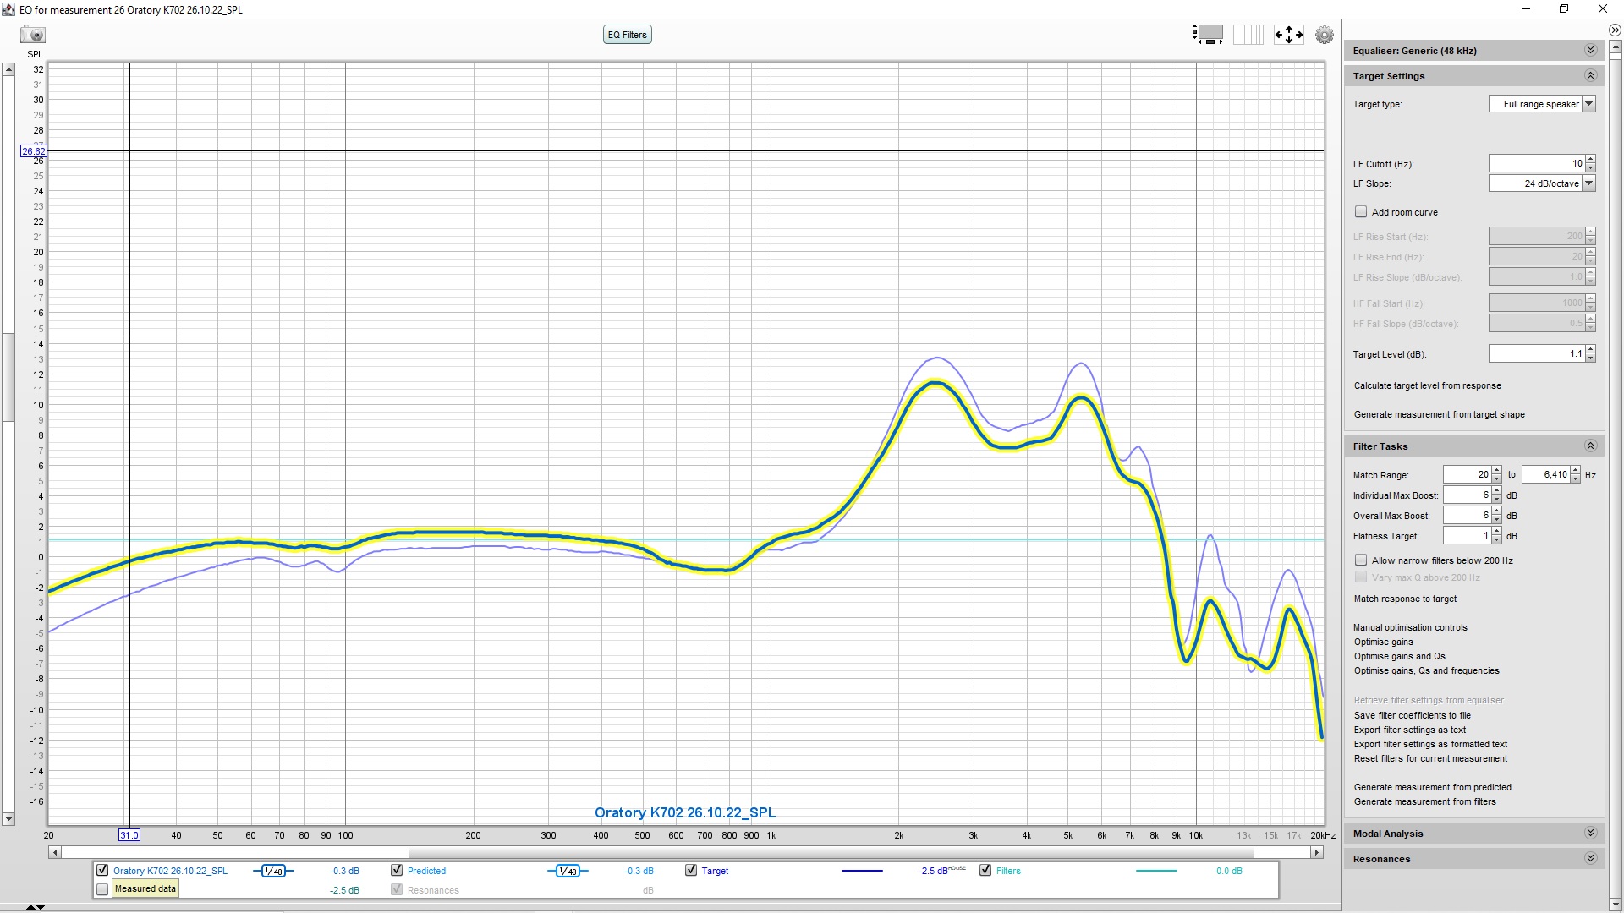
Task: Toggle Target trace checkbox
Action: pyautogui.click(x=691, y=870)
